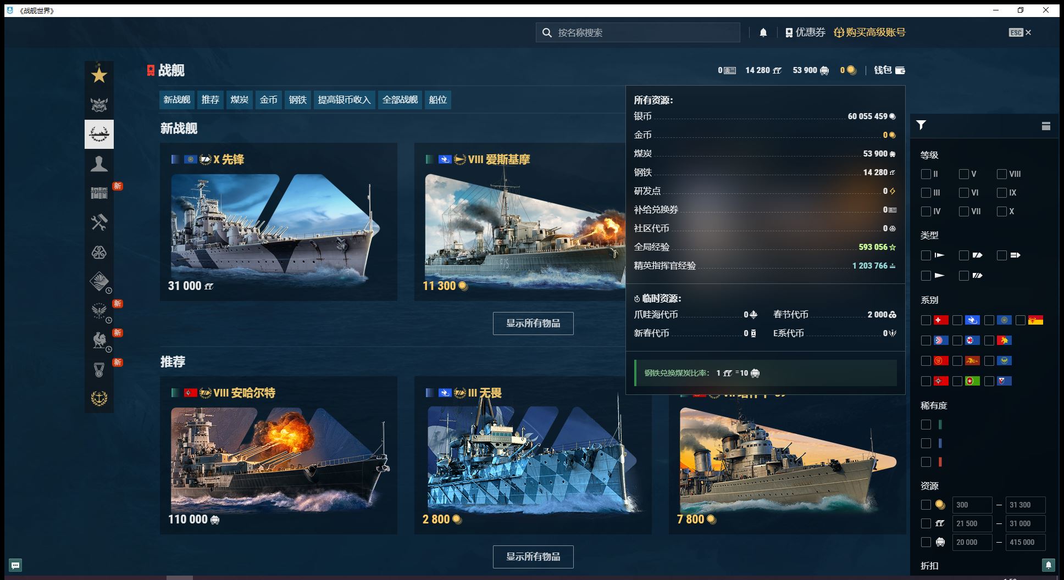Close the armory with the ESC button
Viewport: 1064px width, 580px height.
click(1019, 32)
